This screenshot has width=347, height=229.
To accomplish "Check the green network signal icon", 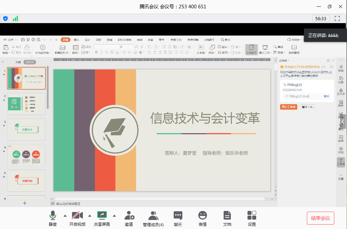I will [16, 18].
